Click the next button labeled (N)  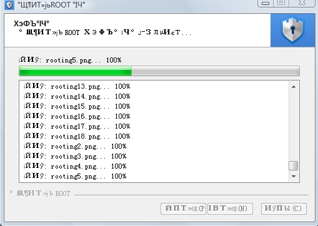[230, 209]
